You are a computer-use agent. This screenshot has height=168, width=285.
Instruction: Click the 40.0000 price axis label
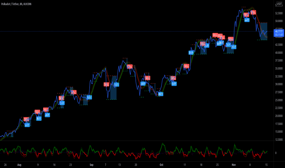[x=279, y=53]
